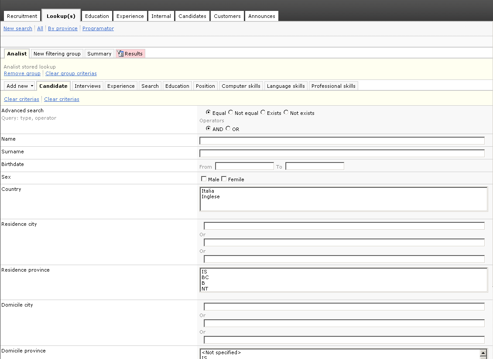493x359 pixels.
Task: Click the Birthdate From field
Action: [x=245, y=166]
